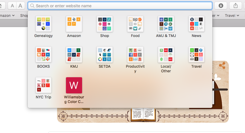Screen dimensions: 245x133
Task: Click the share icon on the doodle
Action: coord(222,65)
